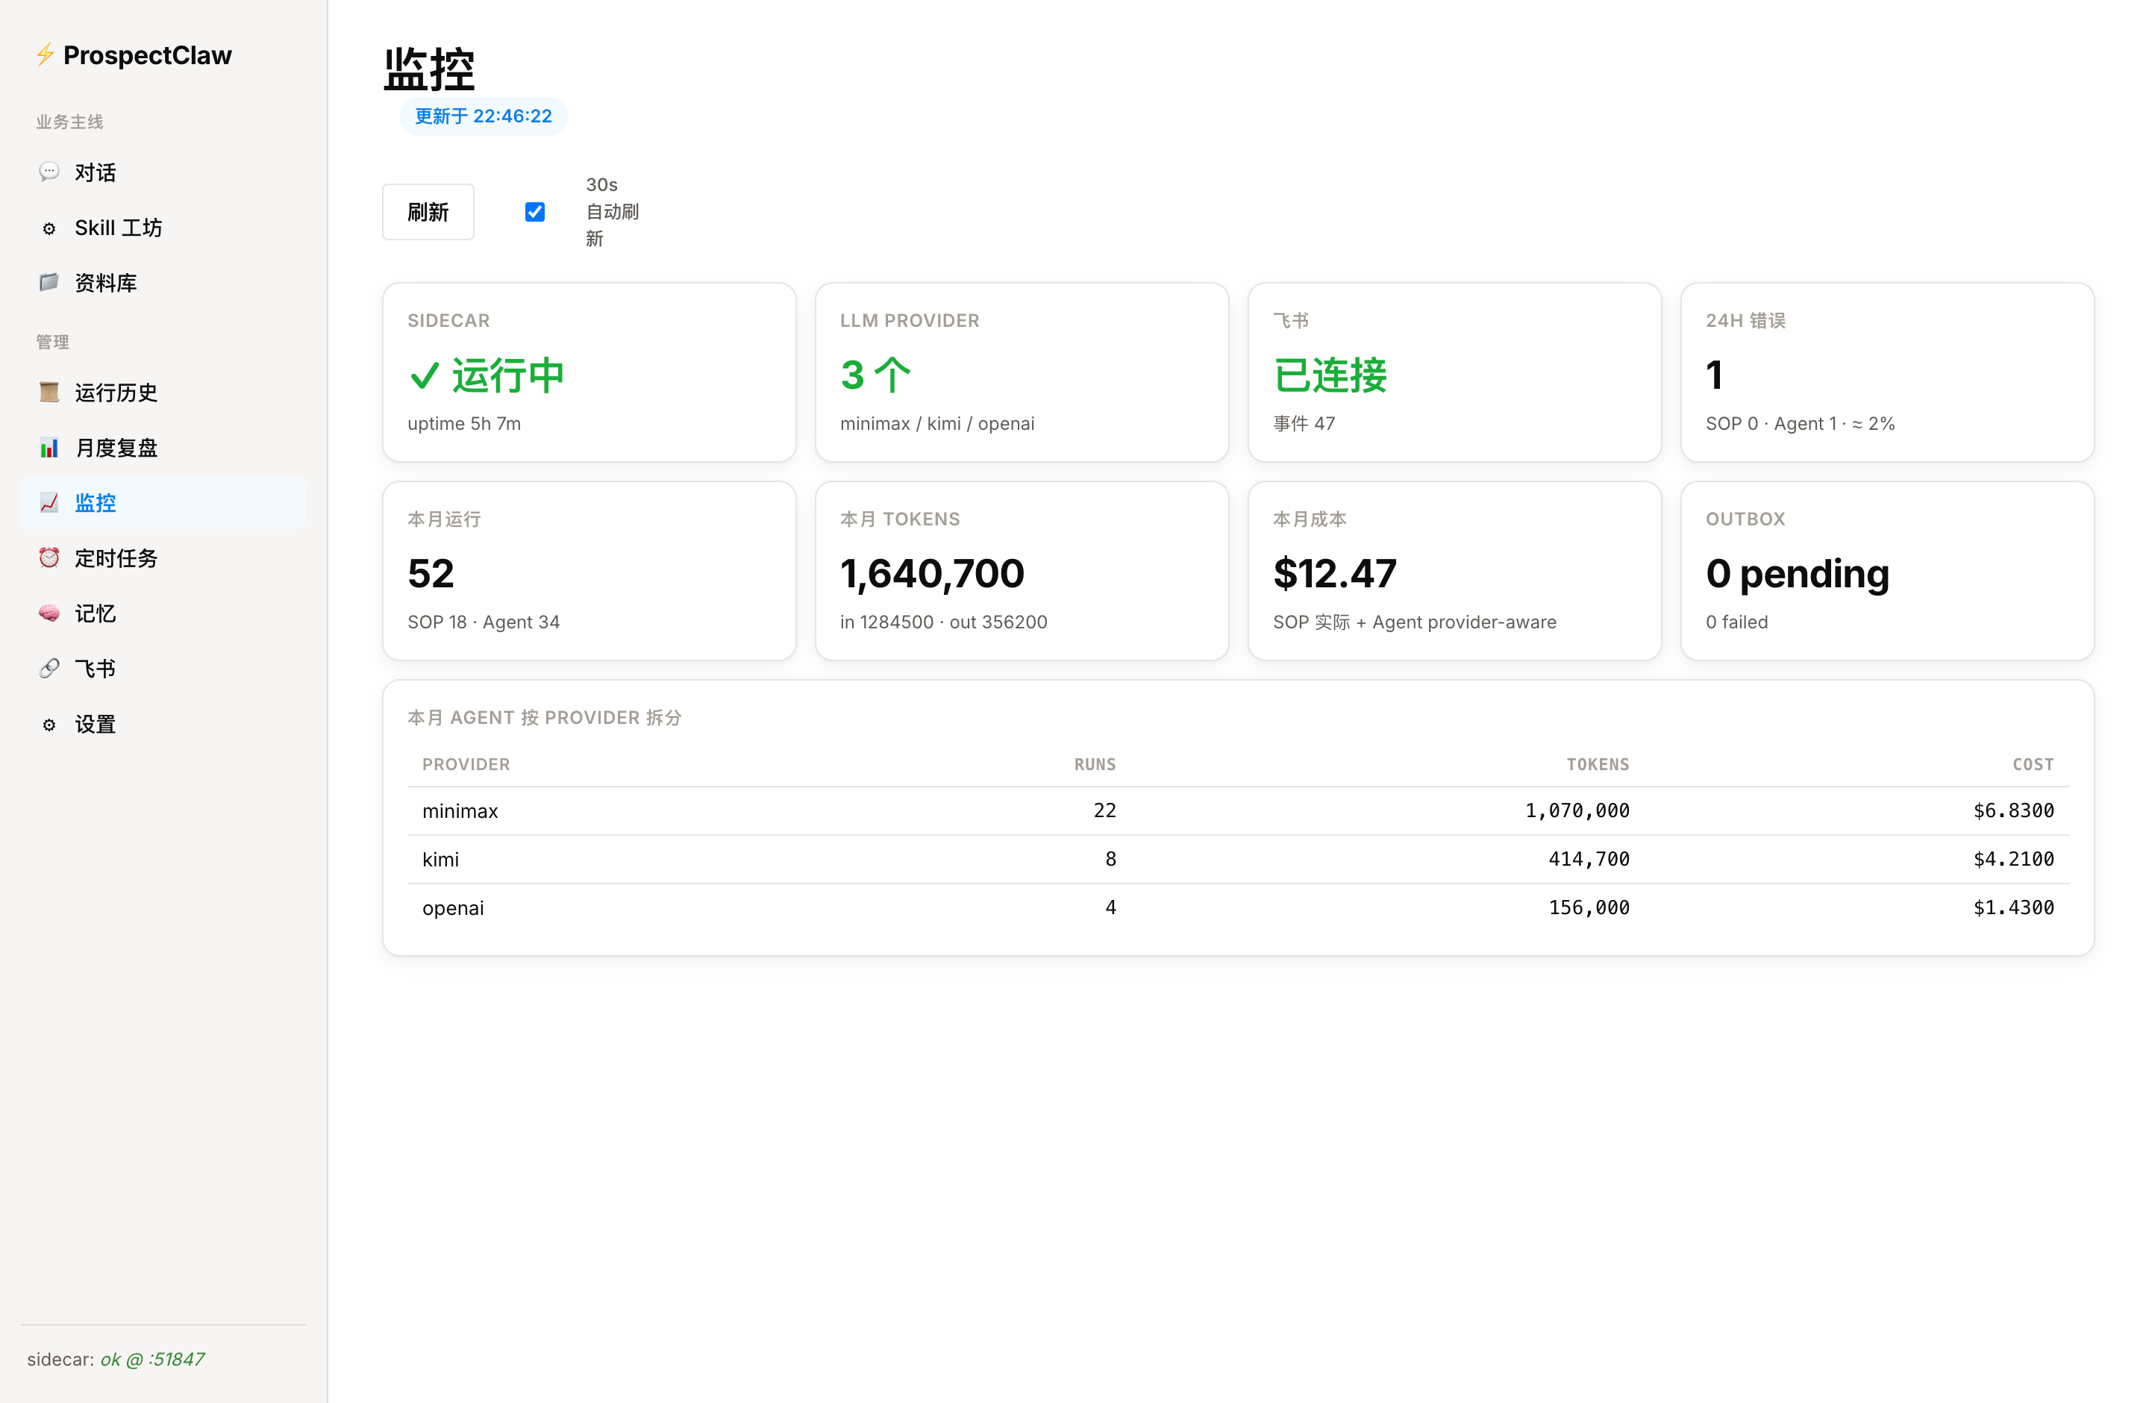Click the ProspectClaw app title

(x=147, y=55)
